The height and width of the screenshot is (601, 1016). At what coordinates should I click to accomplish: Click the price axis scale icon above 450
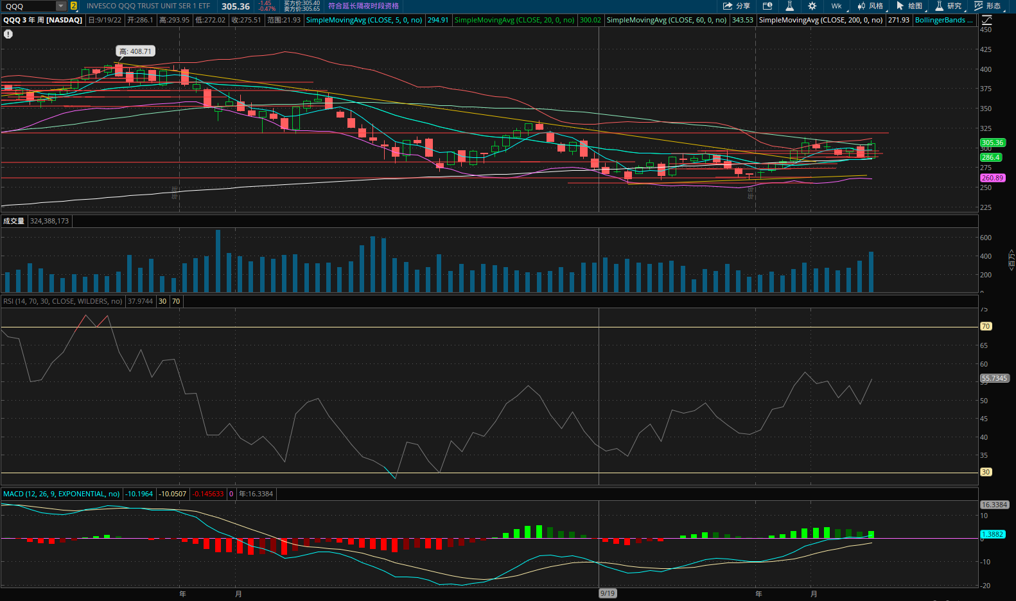[986, 20]
